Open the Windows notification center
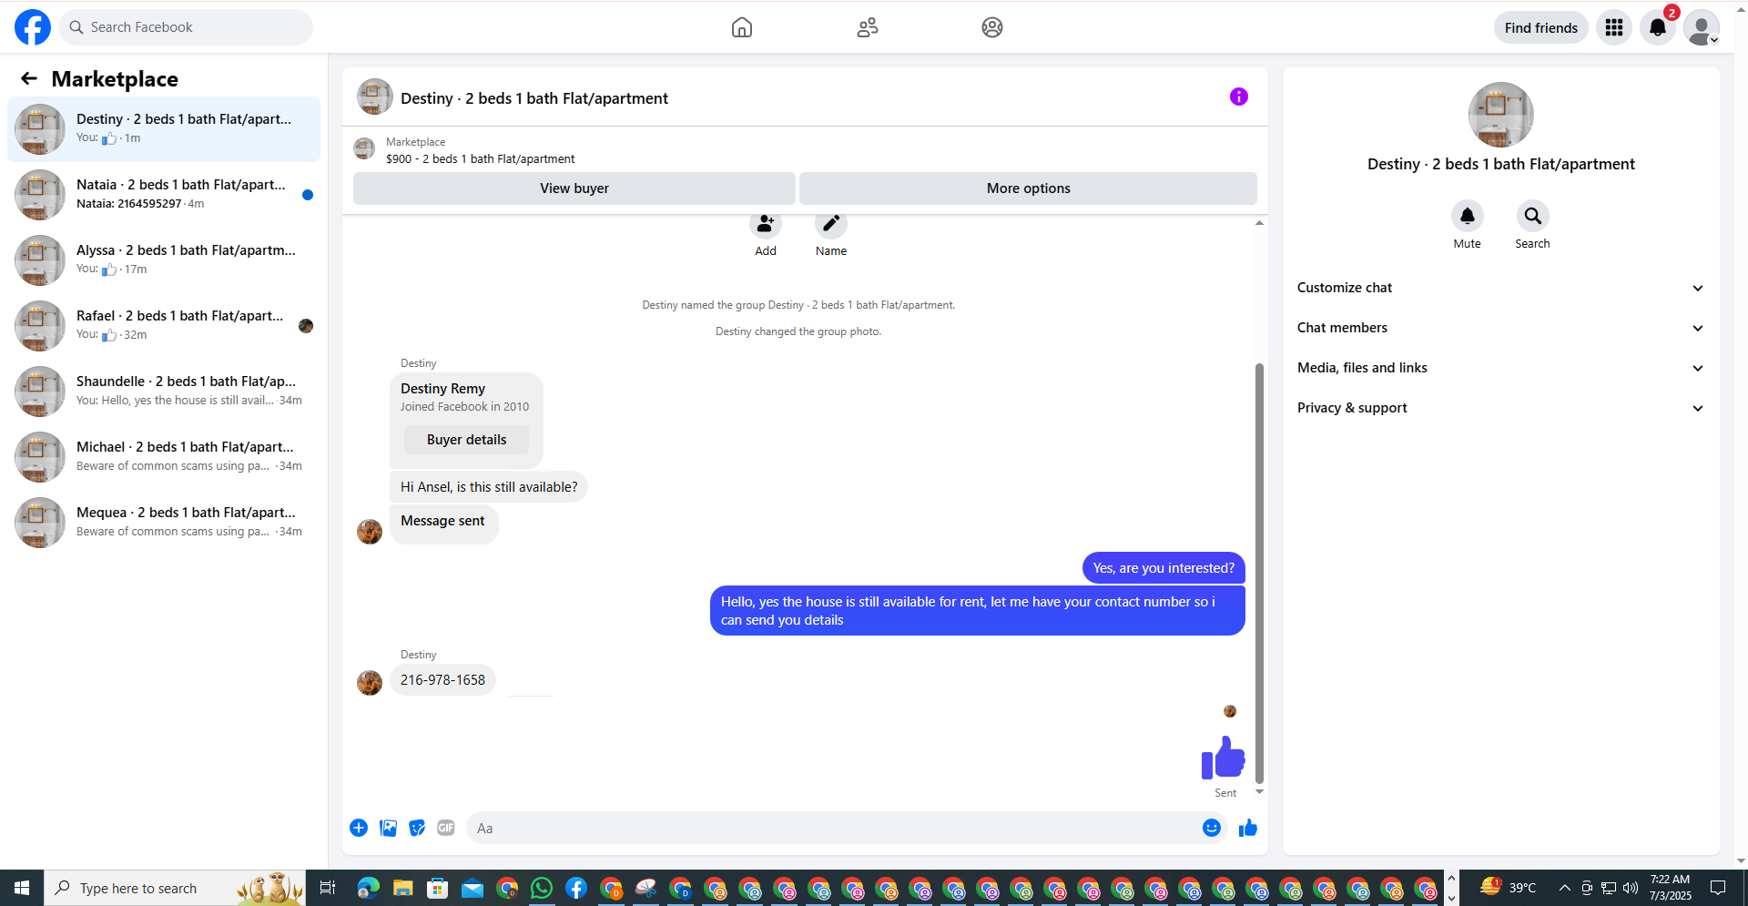 1718,888
